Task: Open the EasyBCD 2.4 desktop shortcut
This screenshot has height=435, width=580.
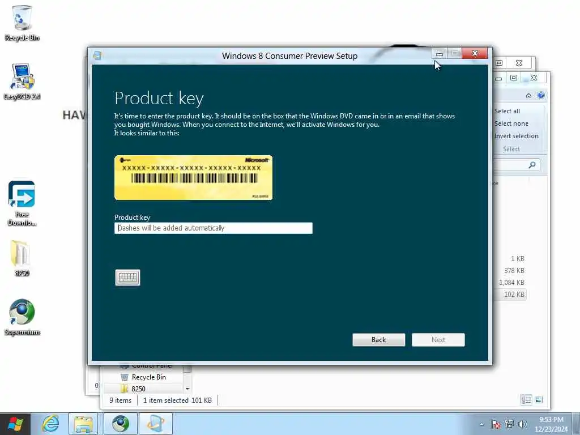Action: point(22,82)
